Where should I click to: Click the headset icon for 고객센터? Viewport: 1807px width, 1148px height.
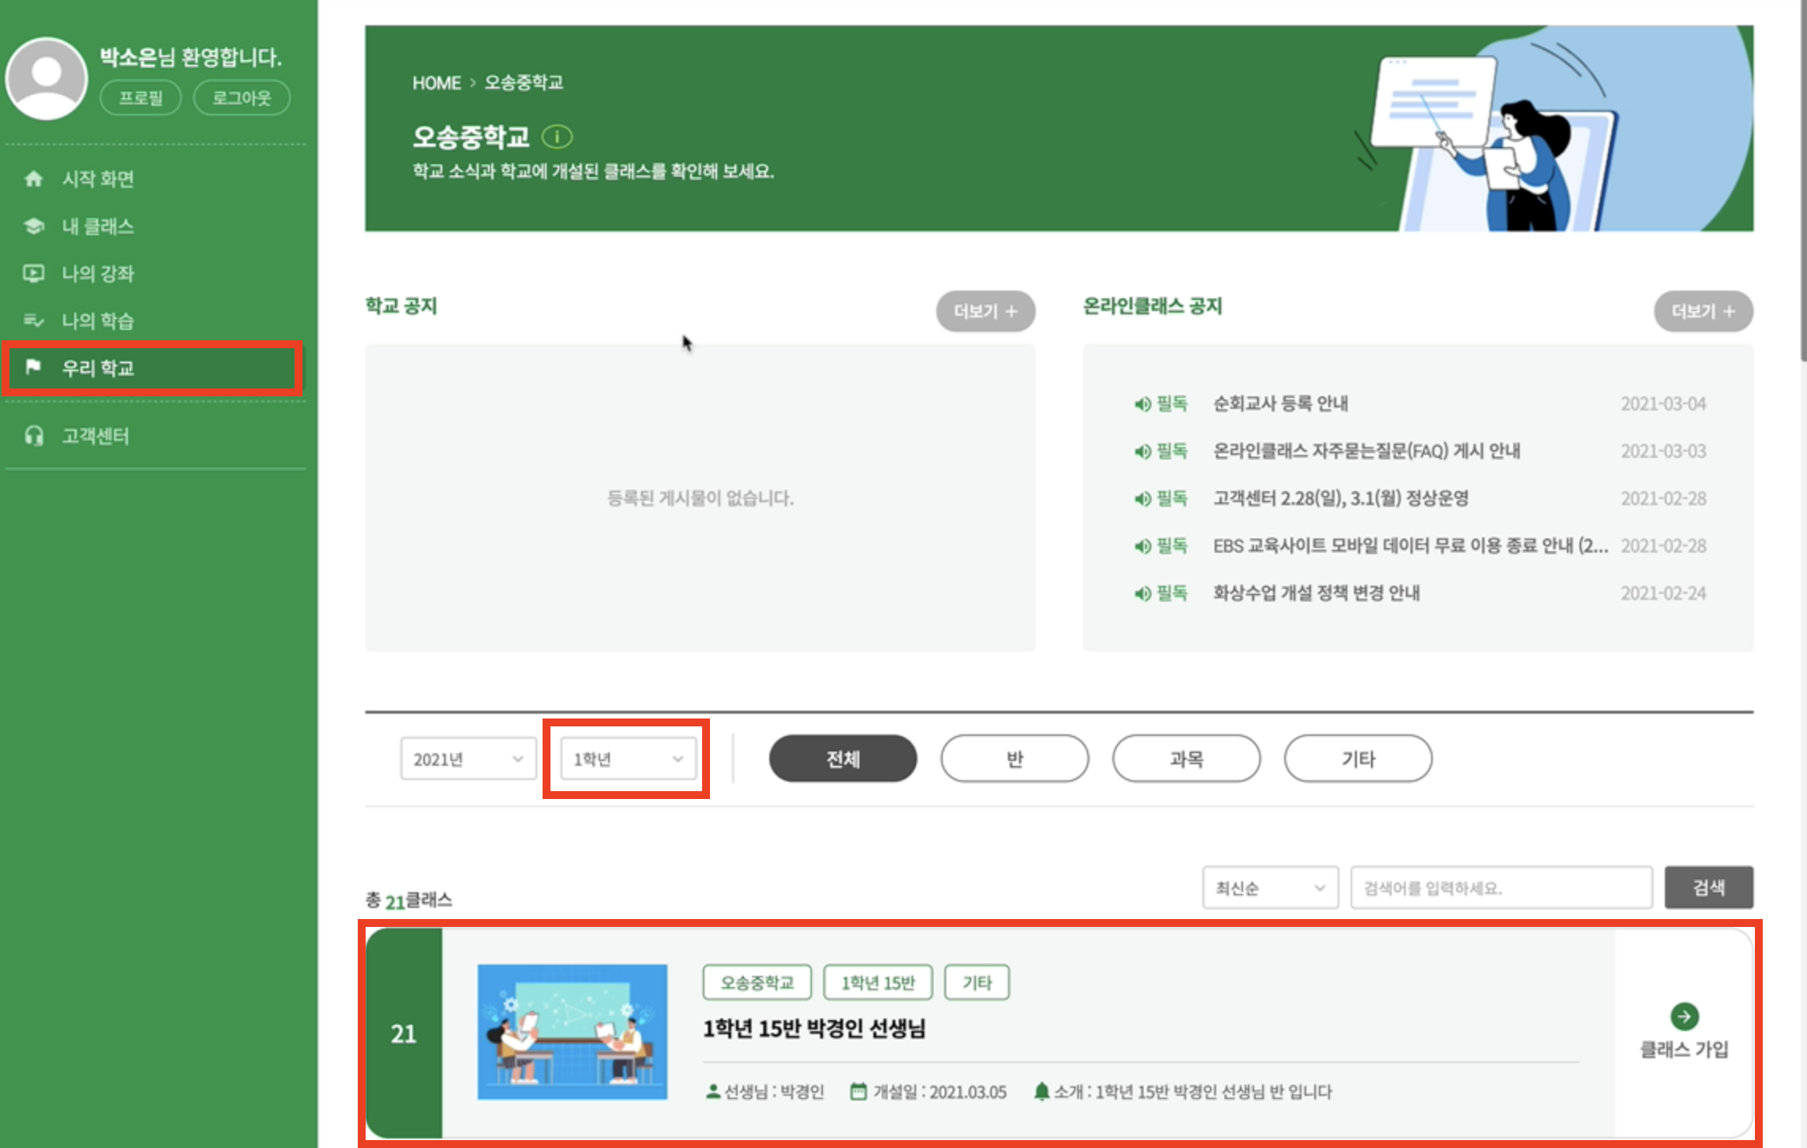tap(33, 436)
